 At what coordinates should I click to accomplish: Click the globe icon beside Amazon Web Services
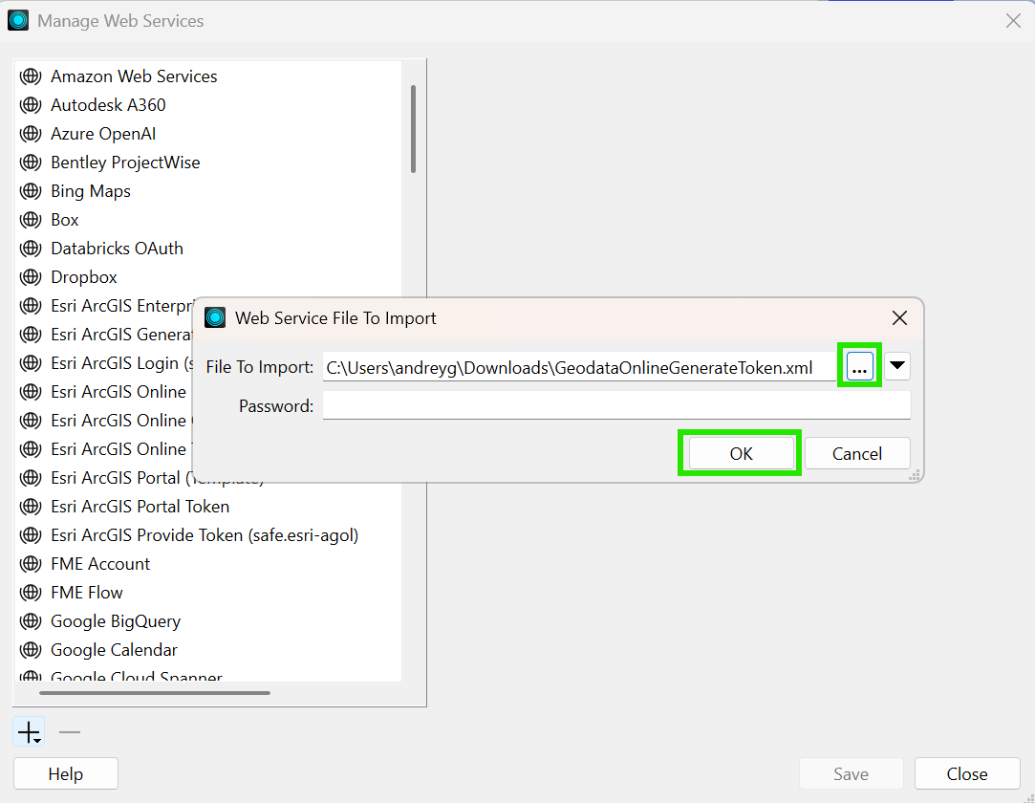click(x=31, y=76)
